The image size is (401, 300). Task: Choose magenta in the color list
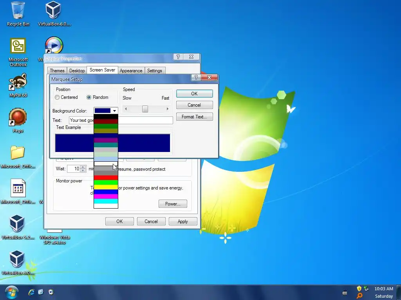(x=106, y=197)
